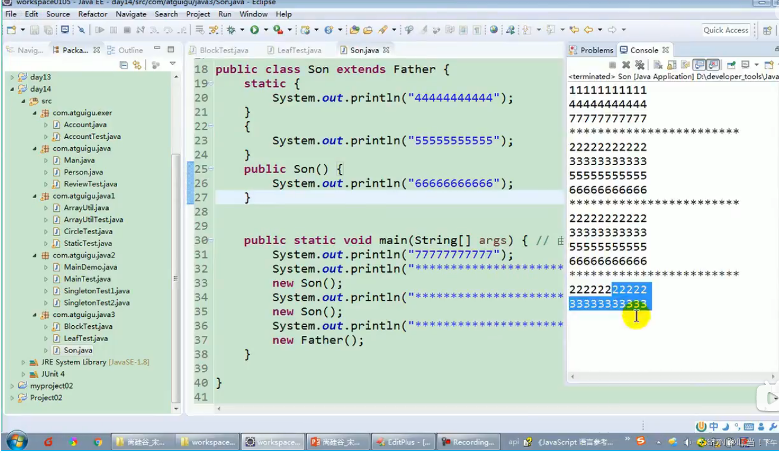Open the Window menu
The width and height of the screenshot is (779, 453).
coord(253,14)
